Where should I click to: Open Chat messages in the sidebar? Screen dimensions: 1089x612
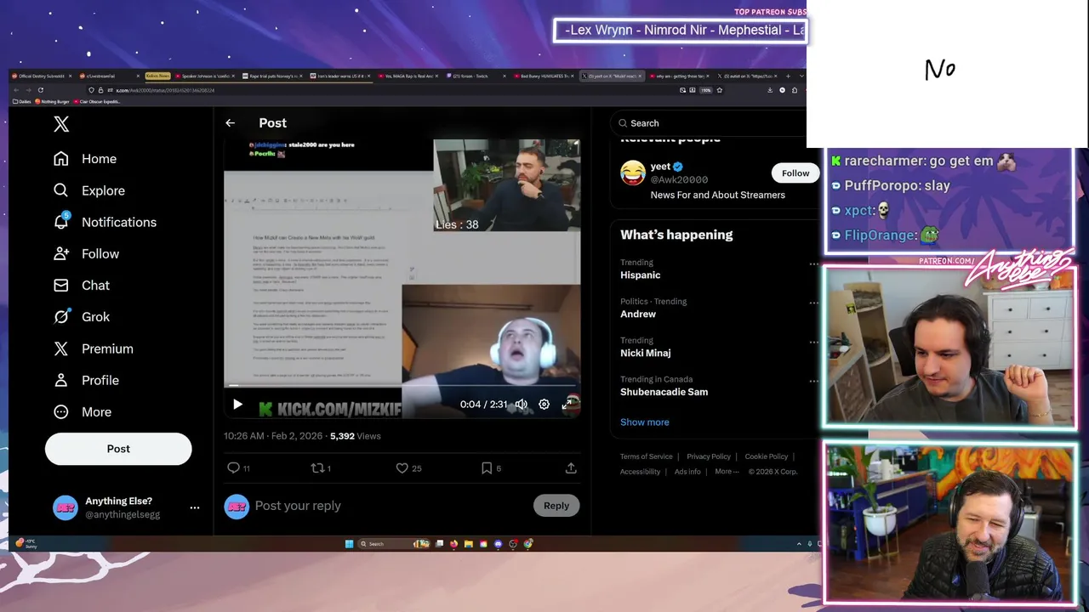(x=82, y=285)
